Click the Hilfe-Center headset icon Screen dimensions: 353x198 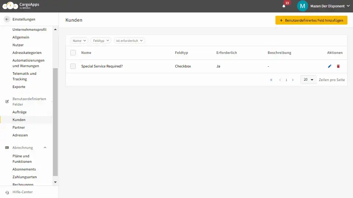tap(7, 192)
